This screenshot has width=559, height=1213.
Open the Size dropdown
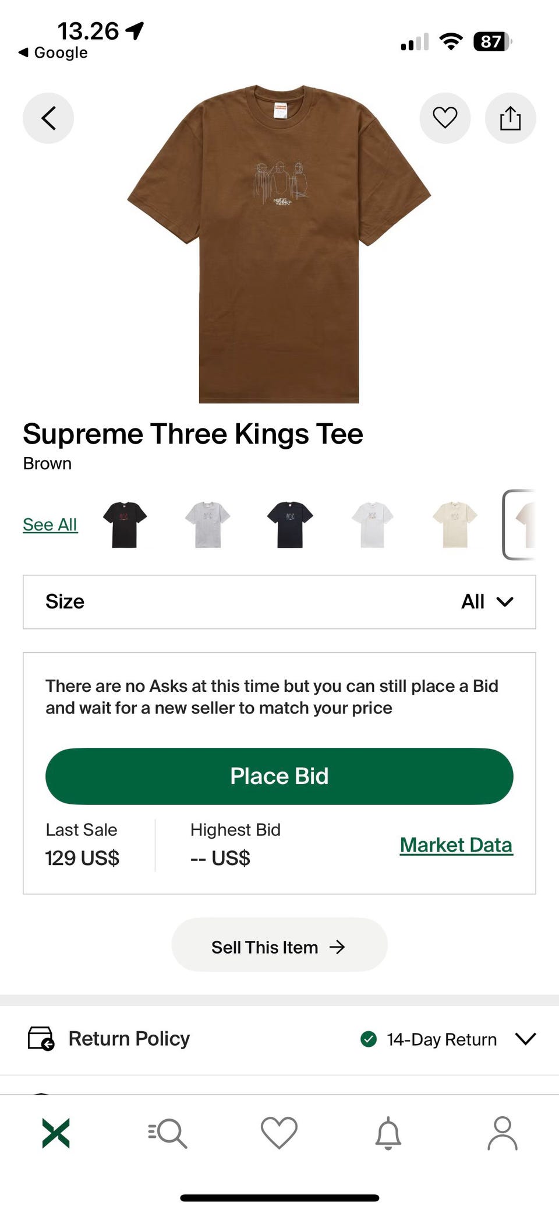[279, 602]
